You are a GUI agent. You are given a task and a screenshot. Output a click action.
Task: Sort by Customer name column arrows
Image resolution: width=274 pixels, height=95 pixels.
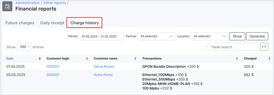135,58
